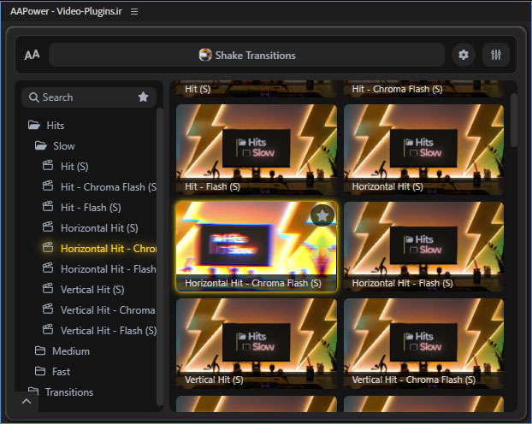
Task: Expand the Fast folder
Action: point(61,371)
